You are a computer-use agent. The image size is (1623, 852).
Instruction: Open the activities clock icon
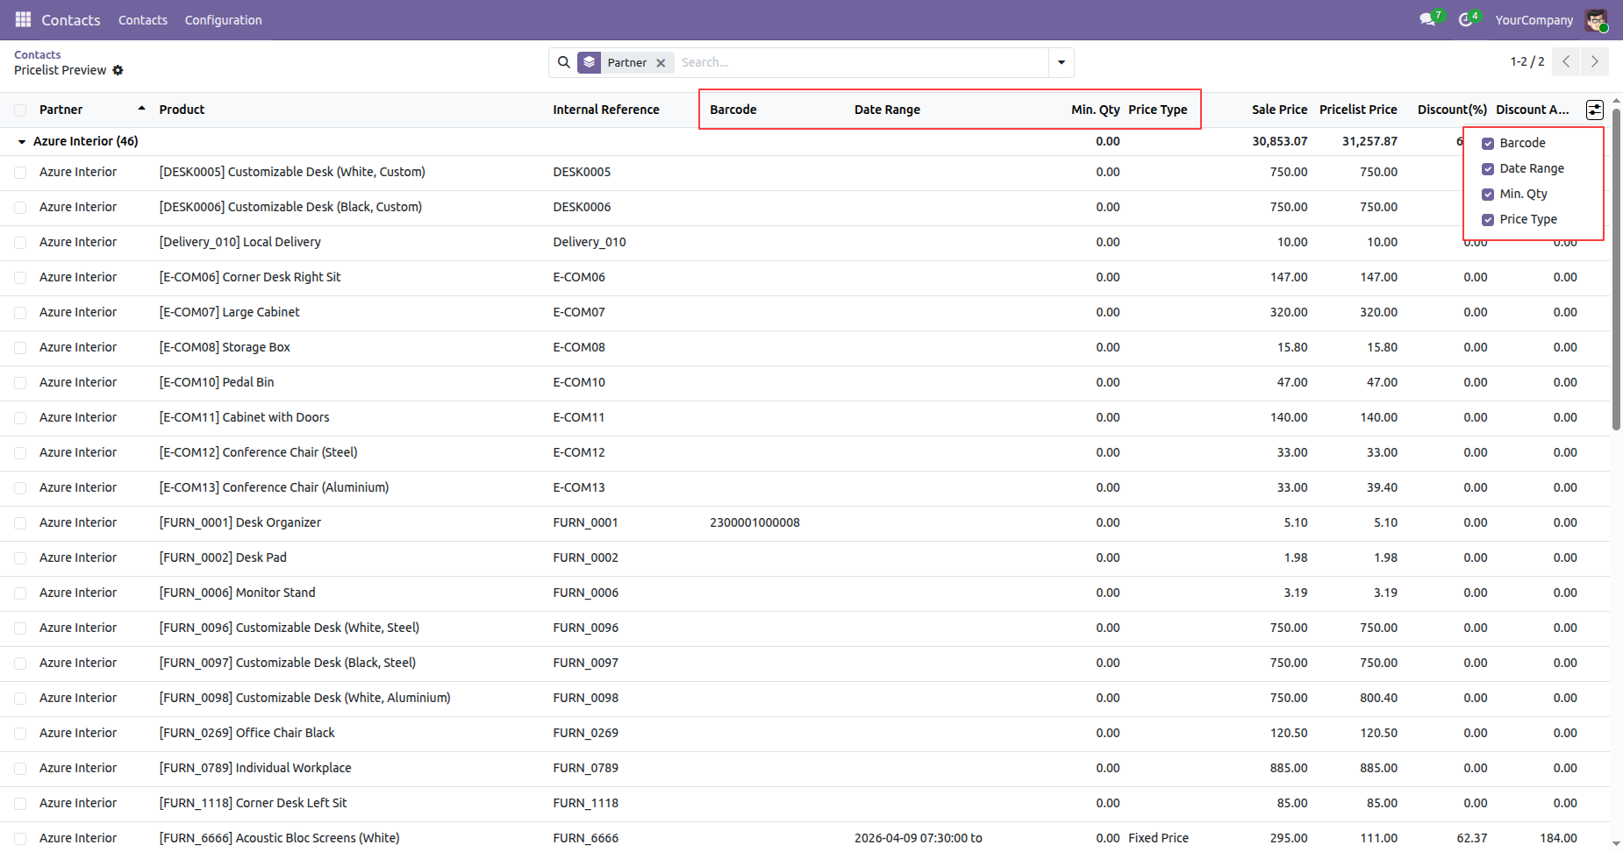[1465, 19]
